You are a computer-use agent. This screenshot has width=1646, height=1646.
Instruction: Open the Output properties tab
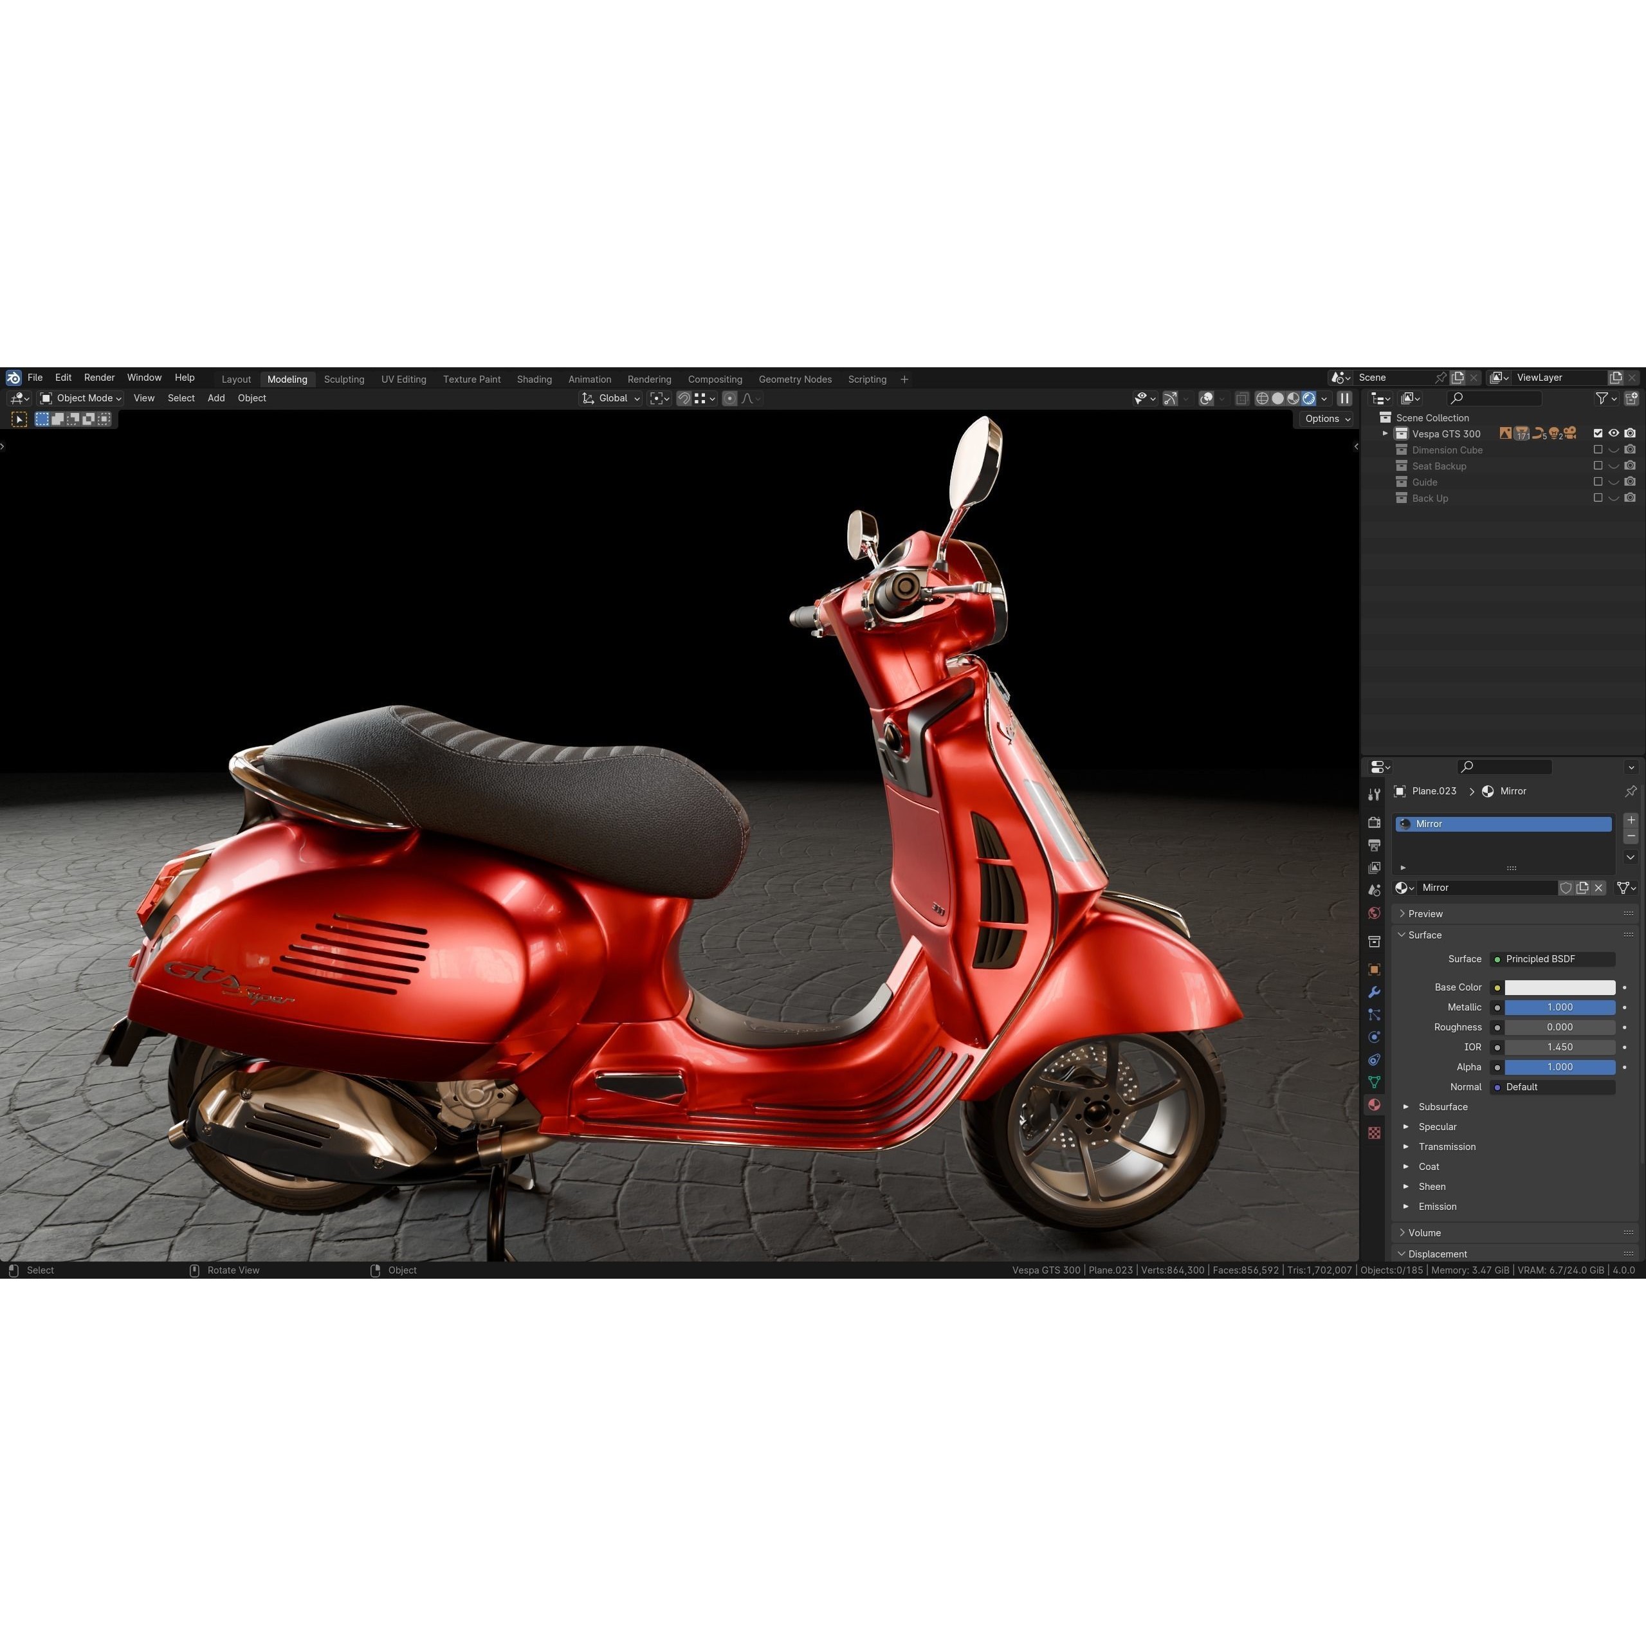1374,845
